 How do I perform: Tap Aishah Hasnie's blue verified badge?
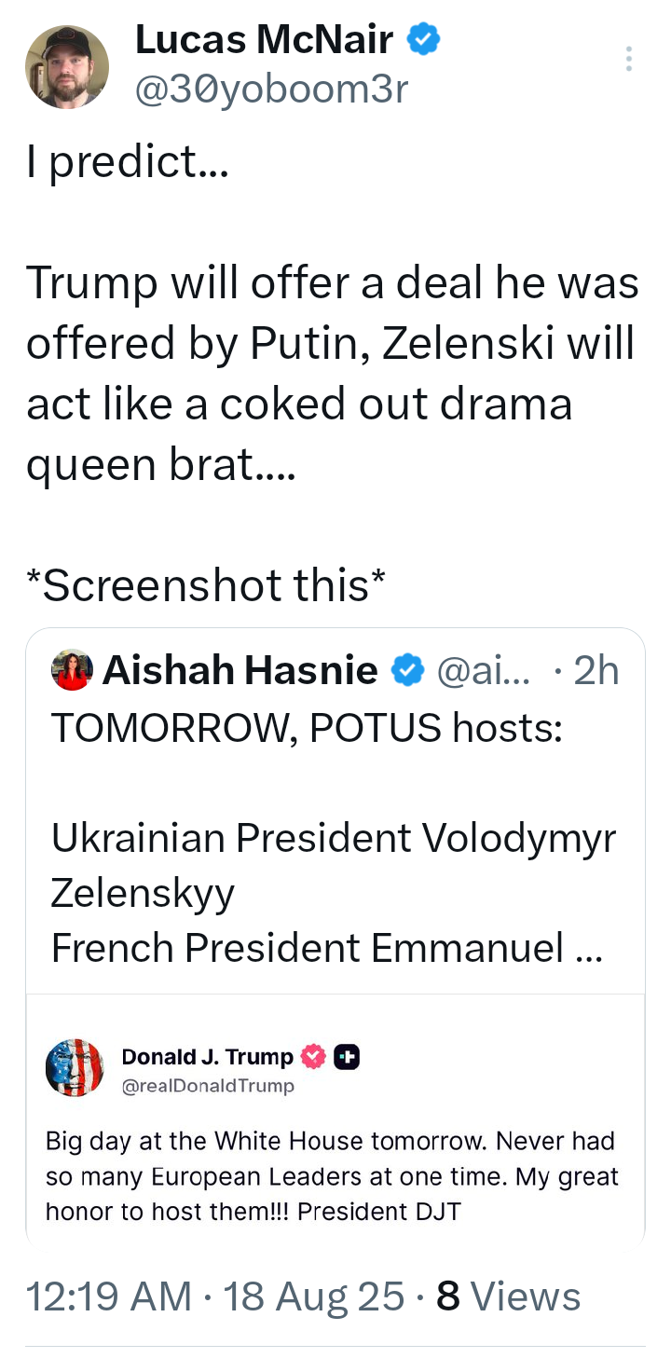tap(406, 670)
